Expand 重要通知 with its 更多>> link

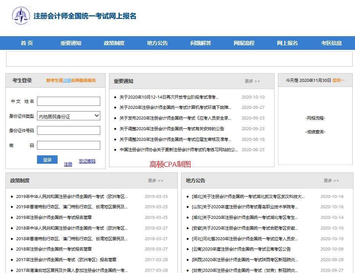[252, 81]
